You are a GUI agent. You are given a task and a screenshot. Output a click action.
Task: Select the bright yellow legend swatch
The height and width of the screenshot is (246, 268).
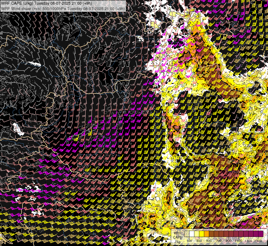(202, 234)
